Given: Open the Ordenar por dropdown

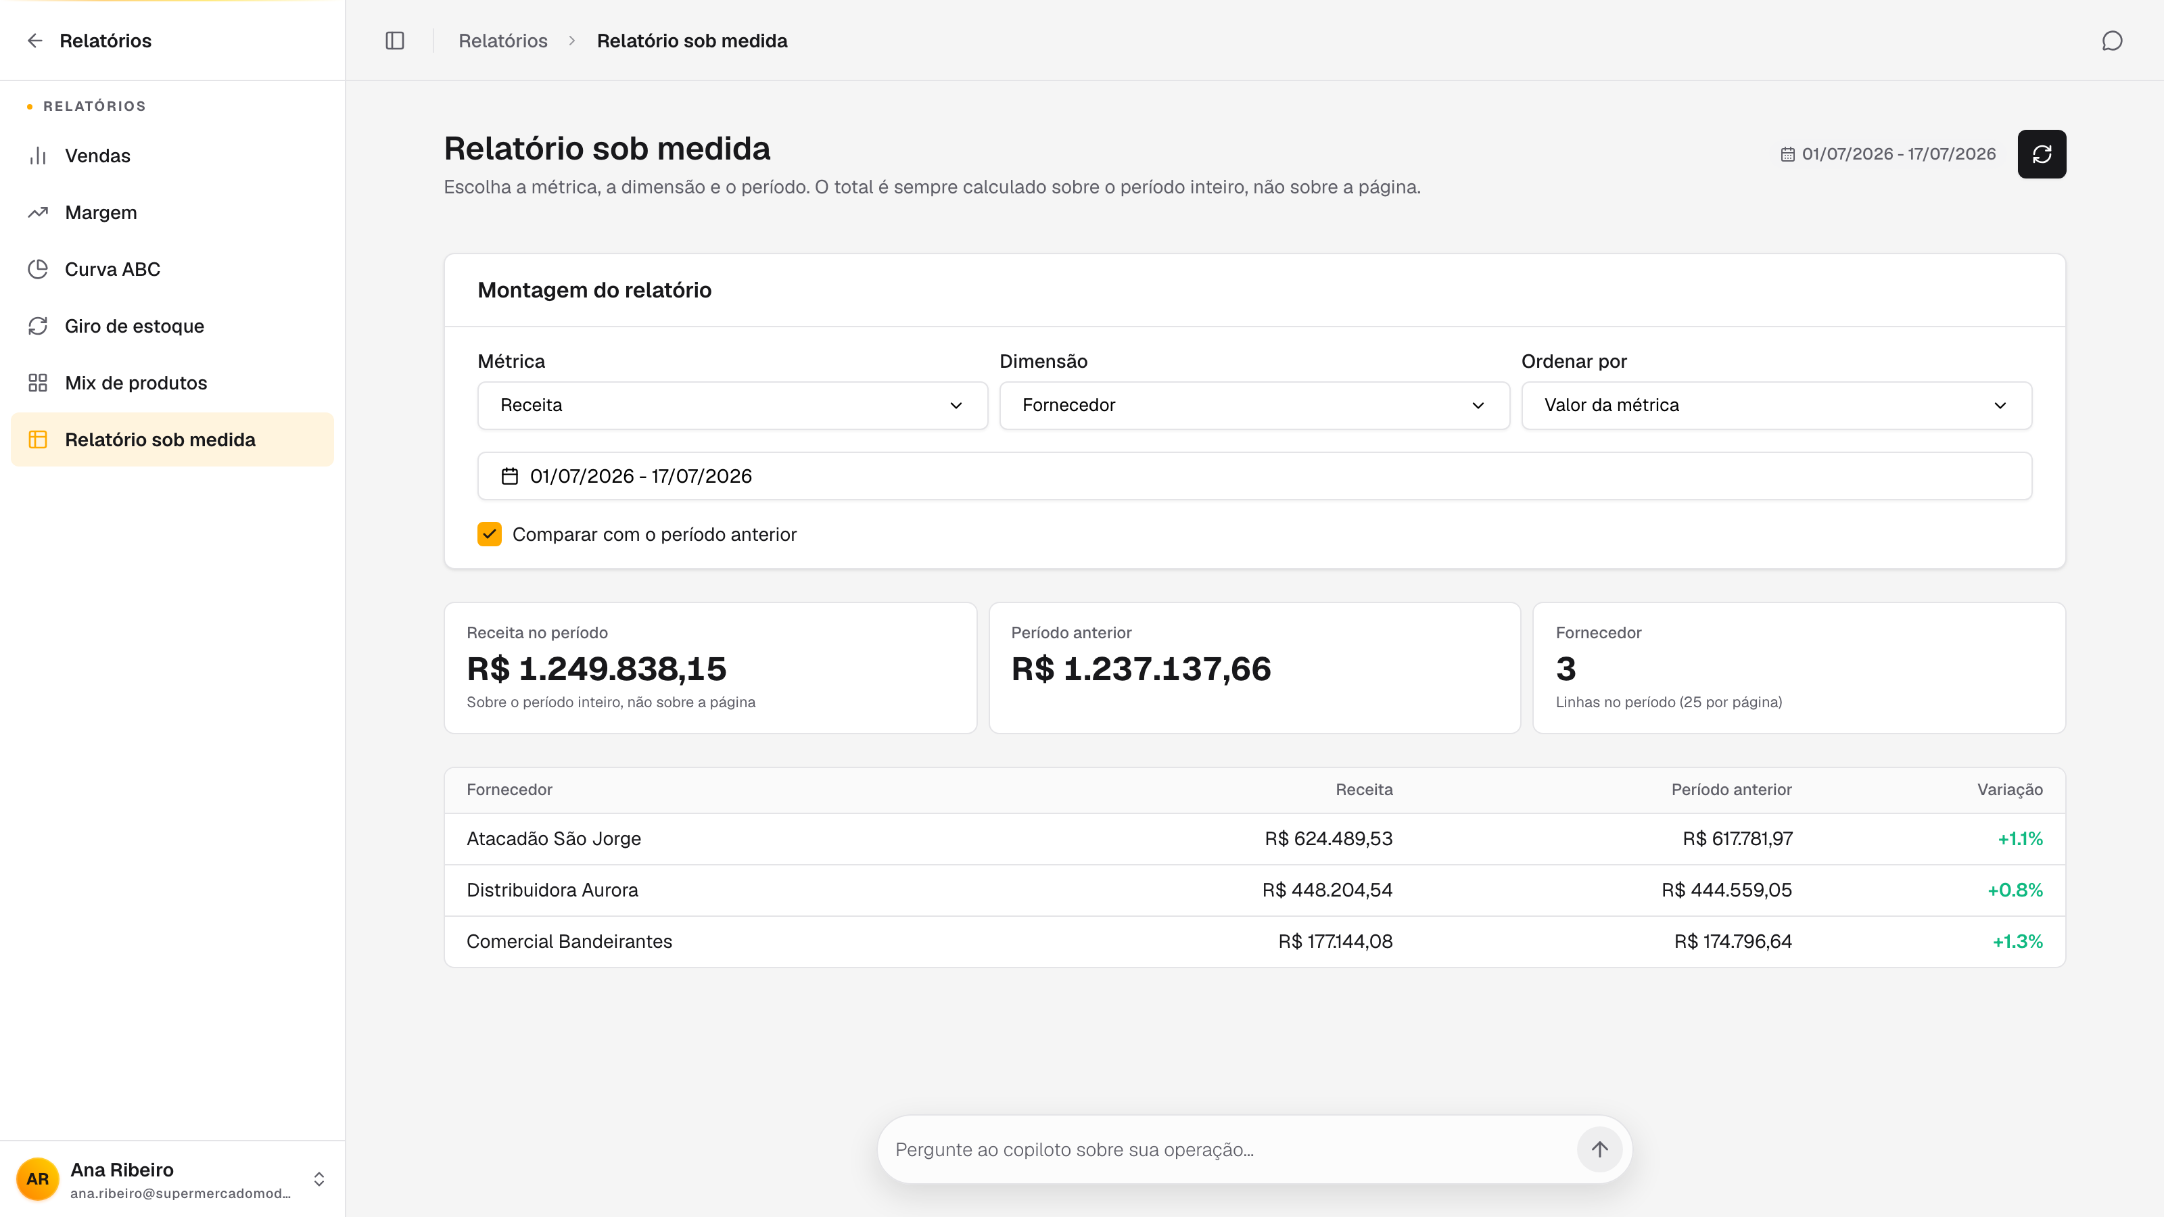Looking at the screenshot, I should click(x=1776, y=405).
